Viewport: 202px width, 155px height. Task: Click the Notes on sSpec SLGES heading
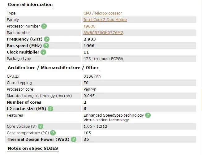tap(33, 148)
